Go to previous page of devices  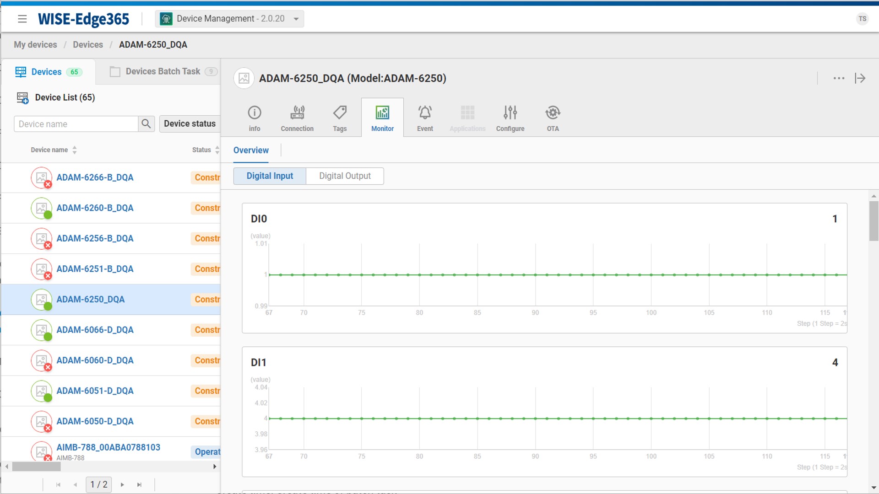75,484
